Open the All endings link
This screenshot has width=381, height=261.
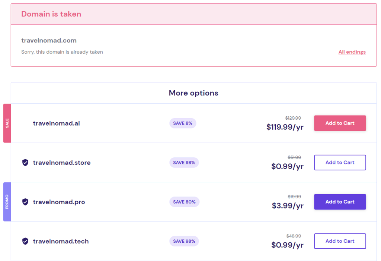click(352, 52)
